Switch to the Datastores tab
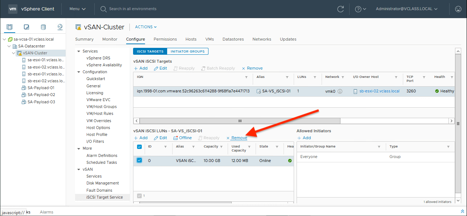467x216 pixels. (233, 39)
